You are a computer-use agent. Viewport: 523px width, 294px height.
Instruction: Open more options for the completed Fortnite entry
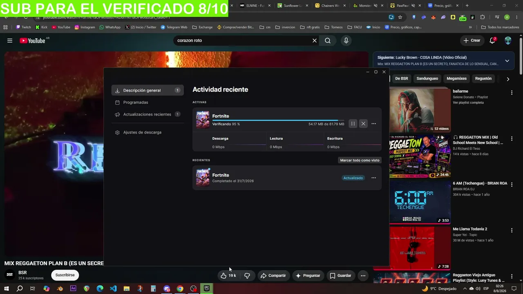click(x=373, y=178)
